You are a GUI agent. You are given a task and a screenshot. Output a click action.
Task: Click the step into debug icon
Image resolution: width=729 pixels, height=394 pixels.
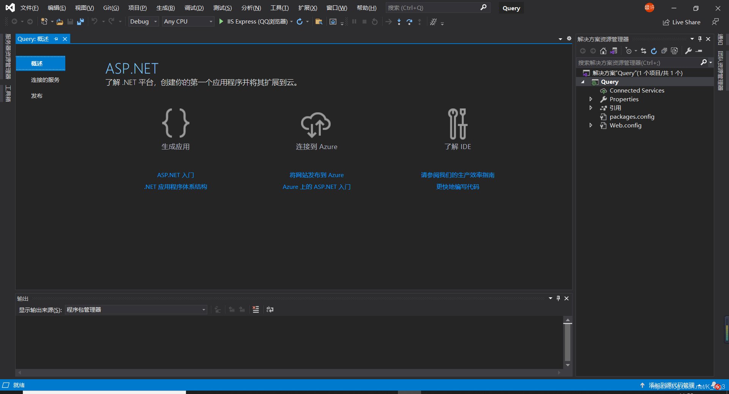[399, 22]
